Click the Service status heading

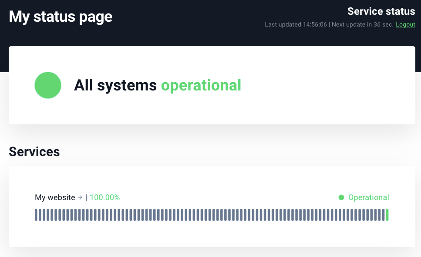pyautogui.click(x=381, y=11)
